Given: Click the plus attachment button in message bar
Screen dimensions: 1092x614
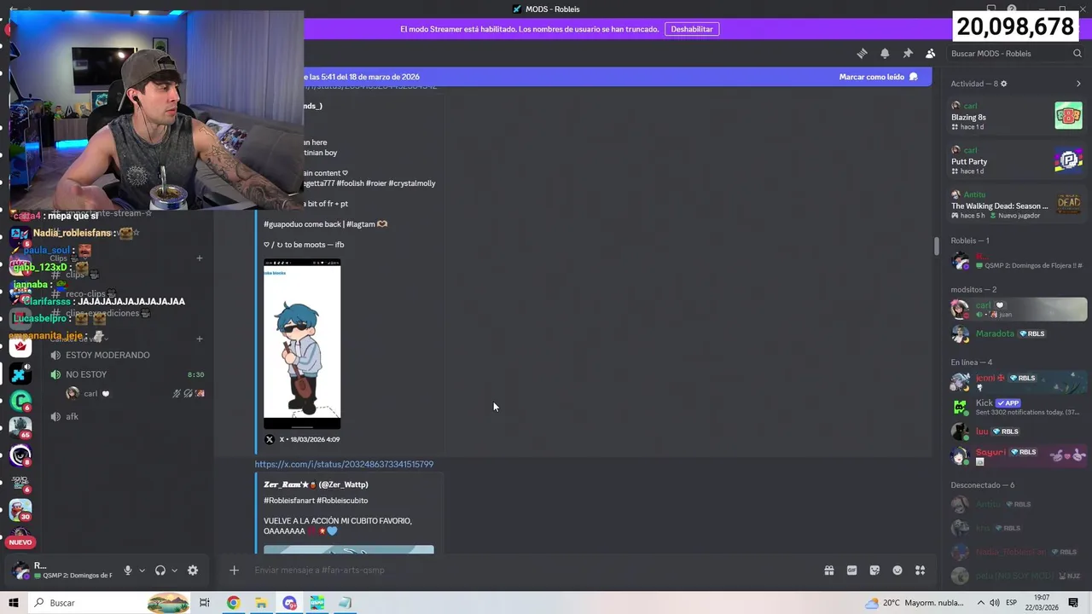Looking at the screenshot, I should point(234,571).
